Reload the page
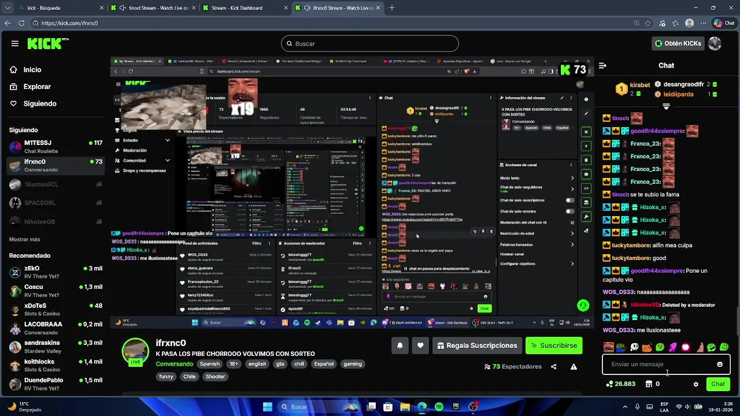Screen dimensions: 740x416 point(21,23)
